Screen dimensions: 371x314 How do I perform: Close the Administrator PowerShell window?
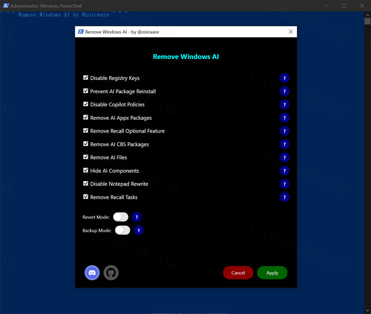362,6
